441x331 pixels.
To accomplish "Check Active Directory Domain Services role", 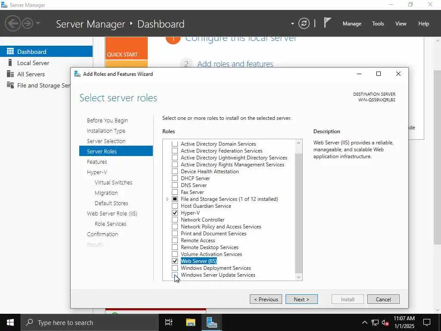I will pyautogui.click(x=175, y=144).
